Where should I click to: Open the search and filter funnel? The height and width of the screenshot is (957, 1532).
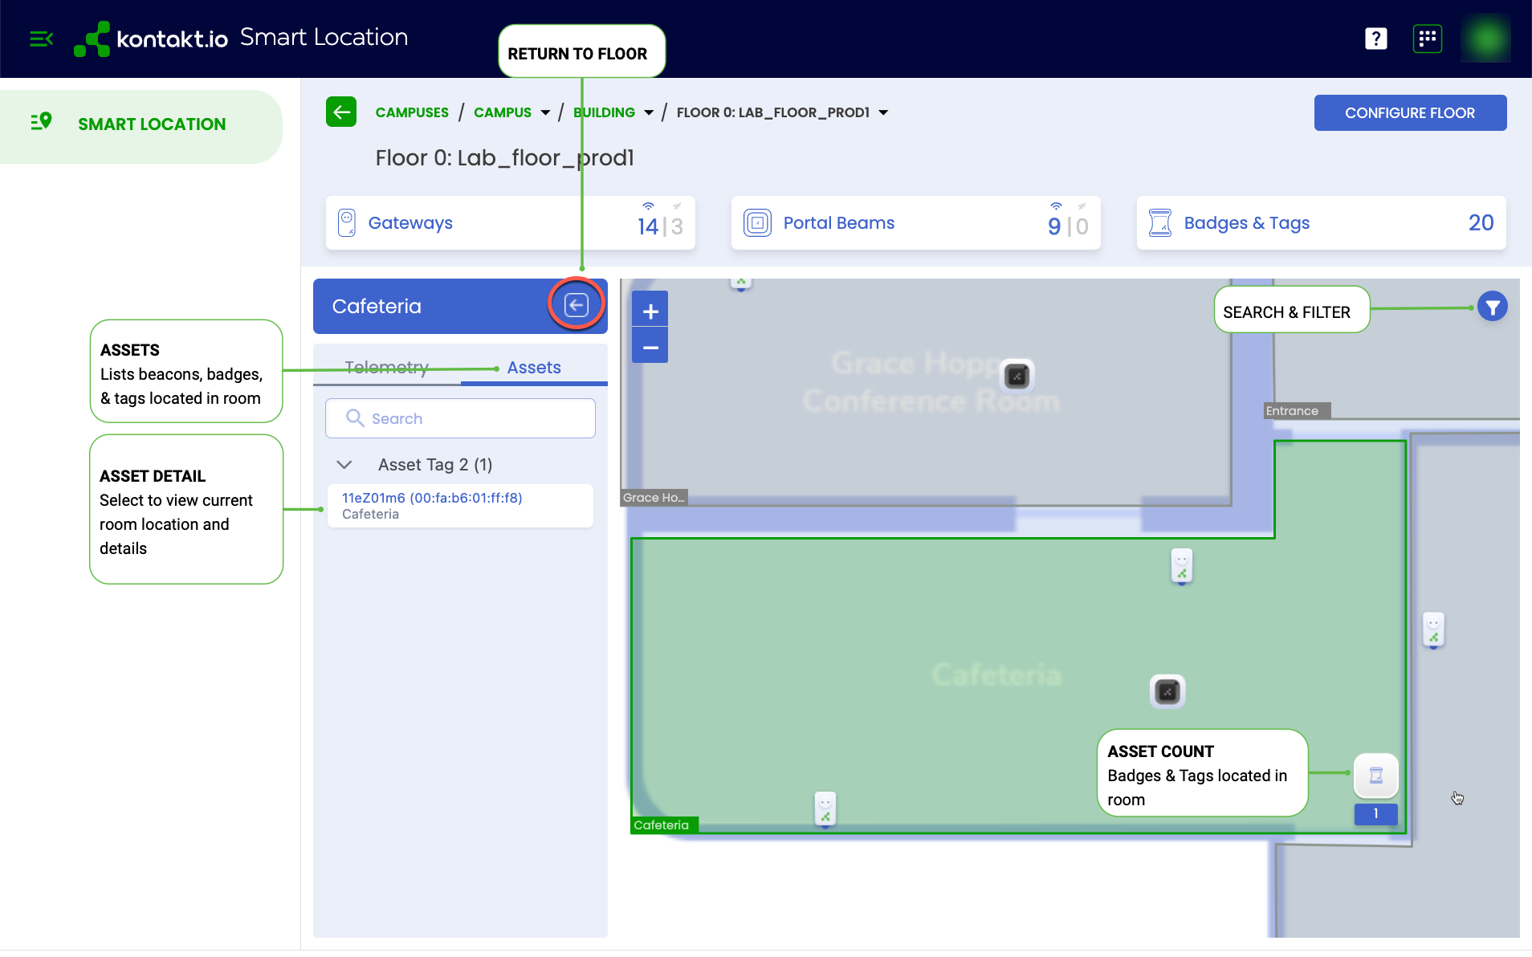(1493, 307)
